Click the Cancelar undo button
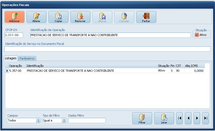This screenshot has width=215, height=131. pyautogui.click(x=124, y=17)
